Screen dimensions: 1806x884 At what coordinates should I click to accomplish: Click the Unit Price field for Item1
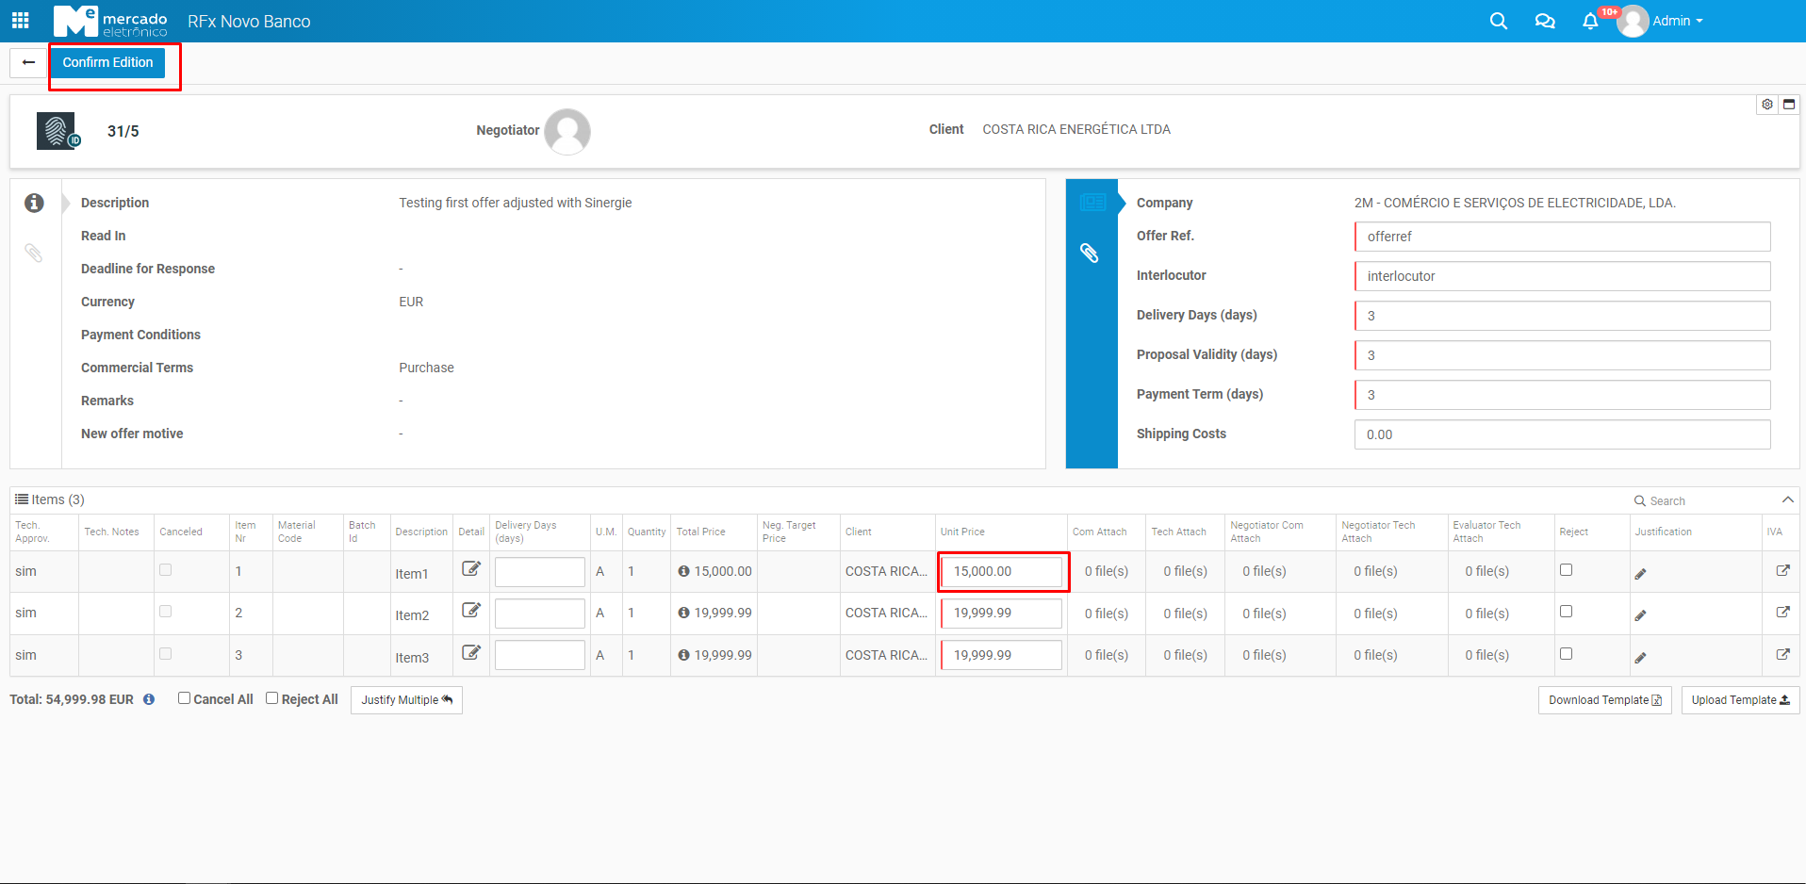pos(1002,572)
